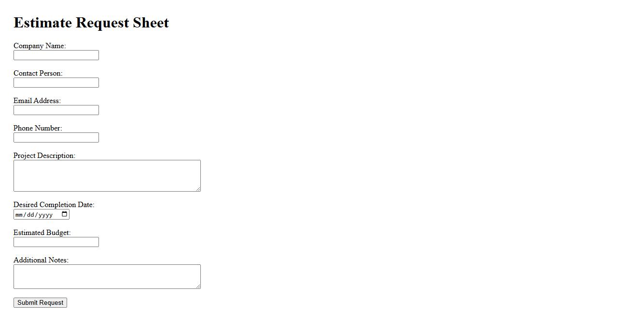
Task: Click the Company Name text field
Action: click(56, 55)
